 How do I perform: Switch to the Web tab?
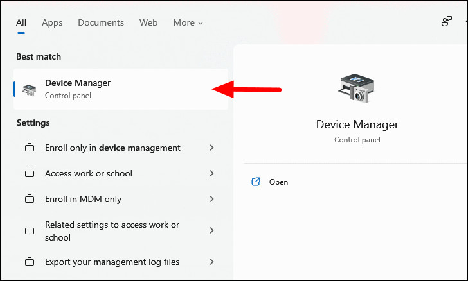pyautogui.click(x=148, y=22)
